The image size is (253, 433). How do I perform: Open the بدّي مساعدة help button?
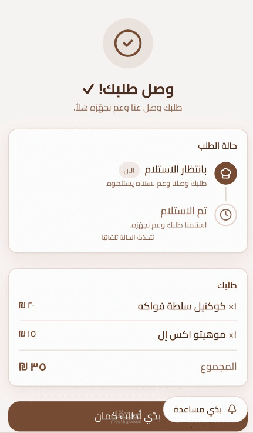[x=205, y=409]
